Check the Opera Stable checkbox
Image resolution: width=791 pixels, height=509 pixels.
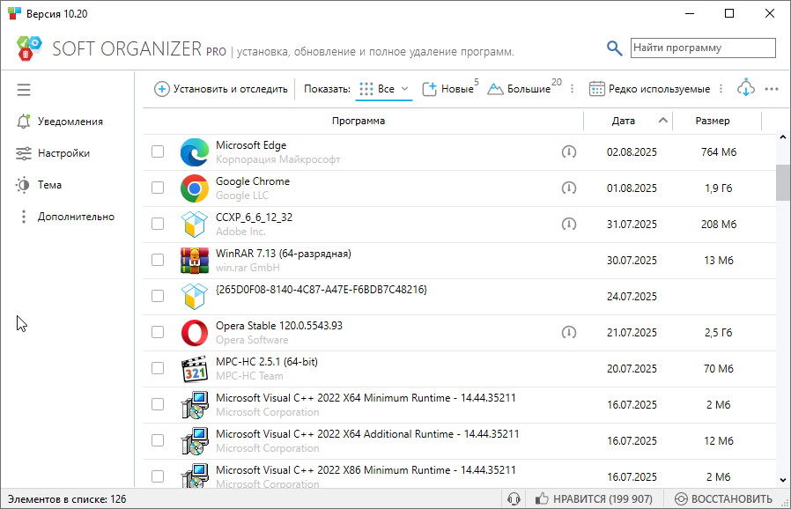[158, 333]
